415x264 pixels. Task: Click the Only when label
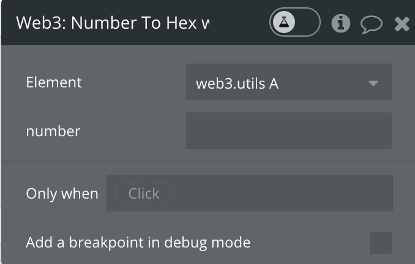[62, 194]
